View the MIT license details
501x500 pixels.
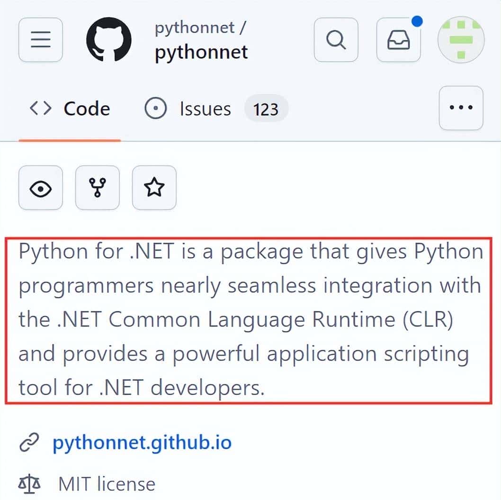[x=106, y=484]
